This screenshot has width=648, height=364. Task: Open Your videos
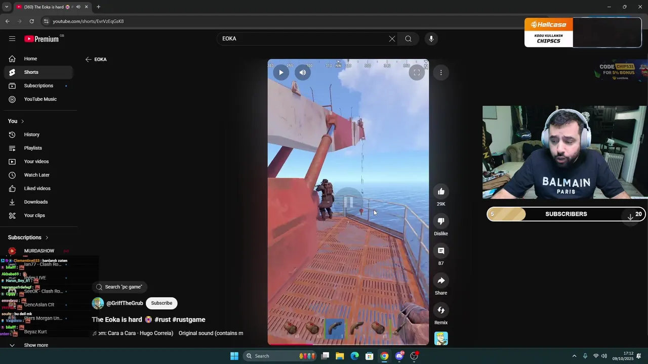[38, 161]
